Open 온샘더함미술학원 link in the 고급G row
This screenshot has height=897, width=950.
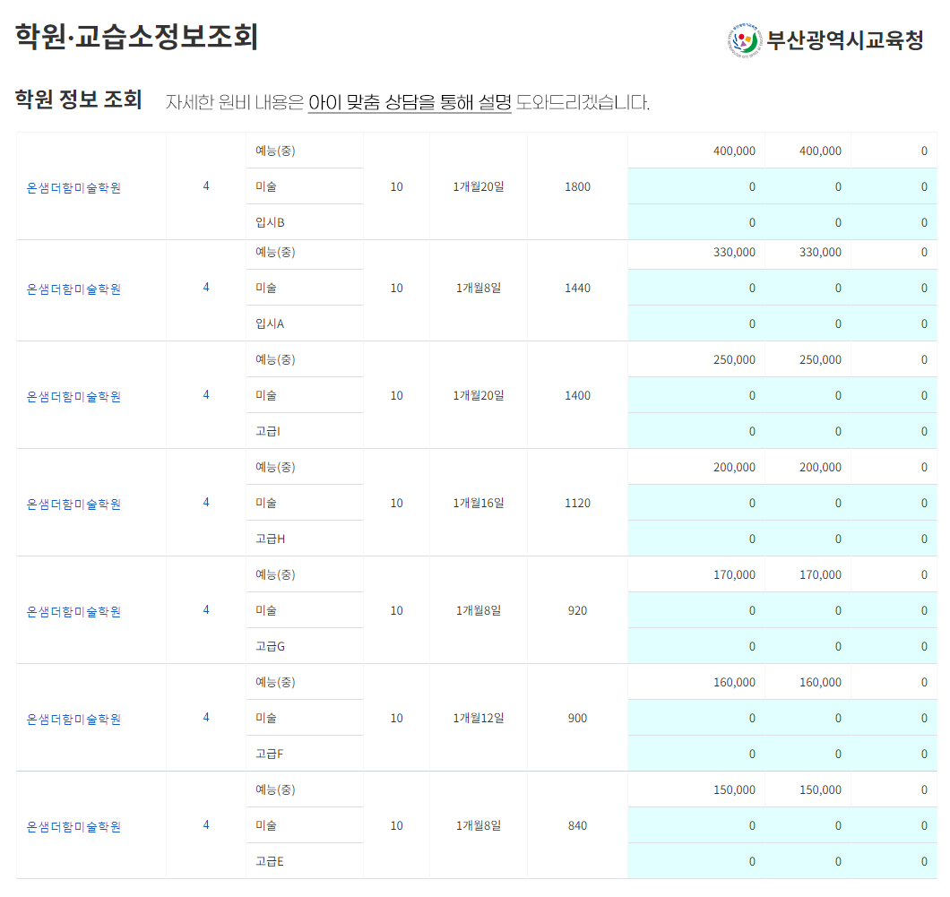(x=73, y=611)
